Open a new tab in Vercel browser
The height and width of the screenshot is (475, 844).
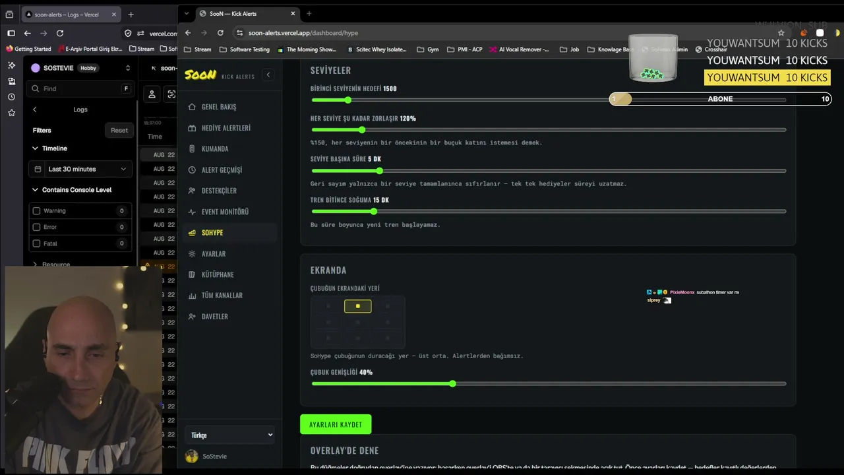click(x=131, y=15)
